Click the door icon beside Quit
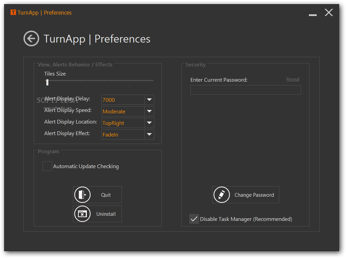Viewport: 346px width, 258px height. (82, 195)
